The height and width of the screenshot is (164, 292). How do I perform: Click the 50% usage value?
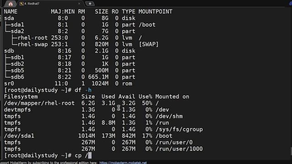pos(147,103)
